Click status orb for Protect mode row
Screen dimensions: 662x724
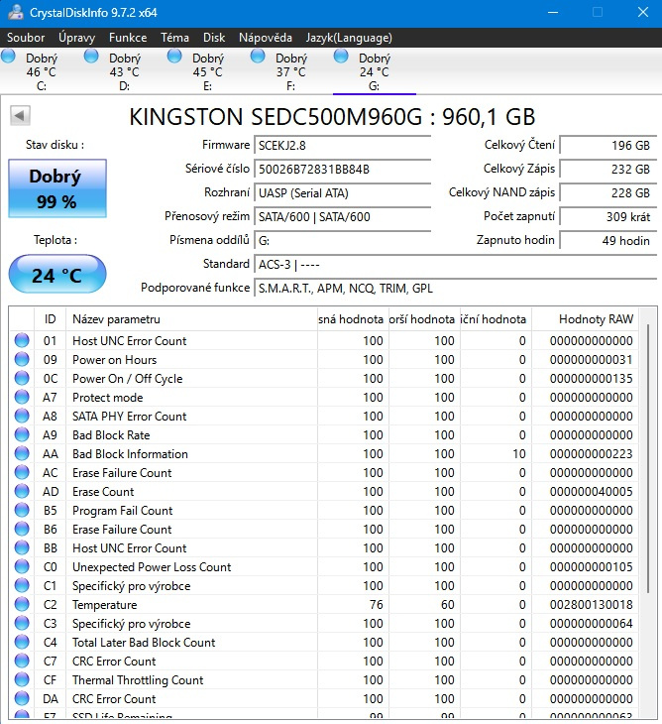(x=22, y=397)
